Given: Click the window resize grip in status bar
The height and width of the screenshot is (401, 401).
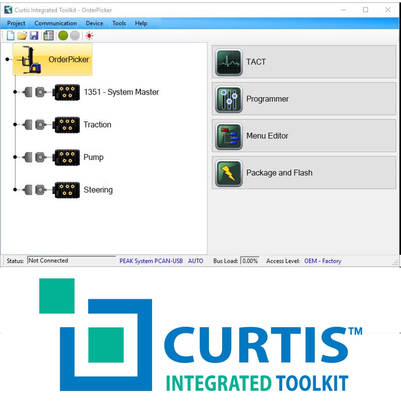Looking at the screenshot, I should pos(396,263).
